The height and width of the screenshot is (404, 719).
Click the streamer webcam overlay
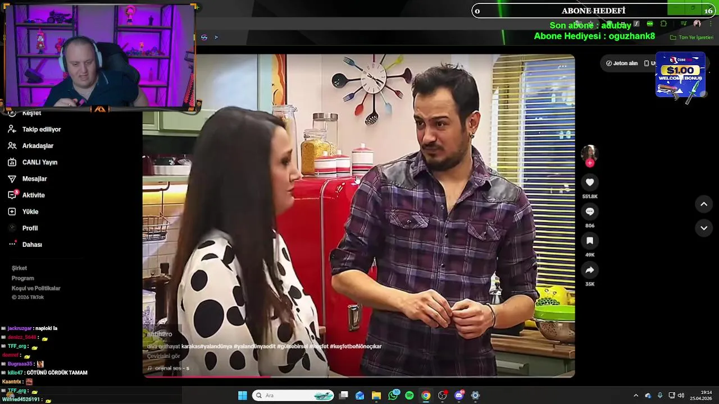100,56
